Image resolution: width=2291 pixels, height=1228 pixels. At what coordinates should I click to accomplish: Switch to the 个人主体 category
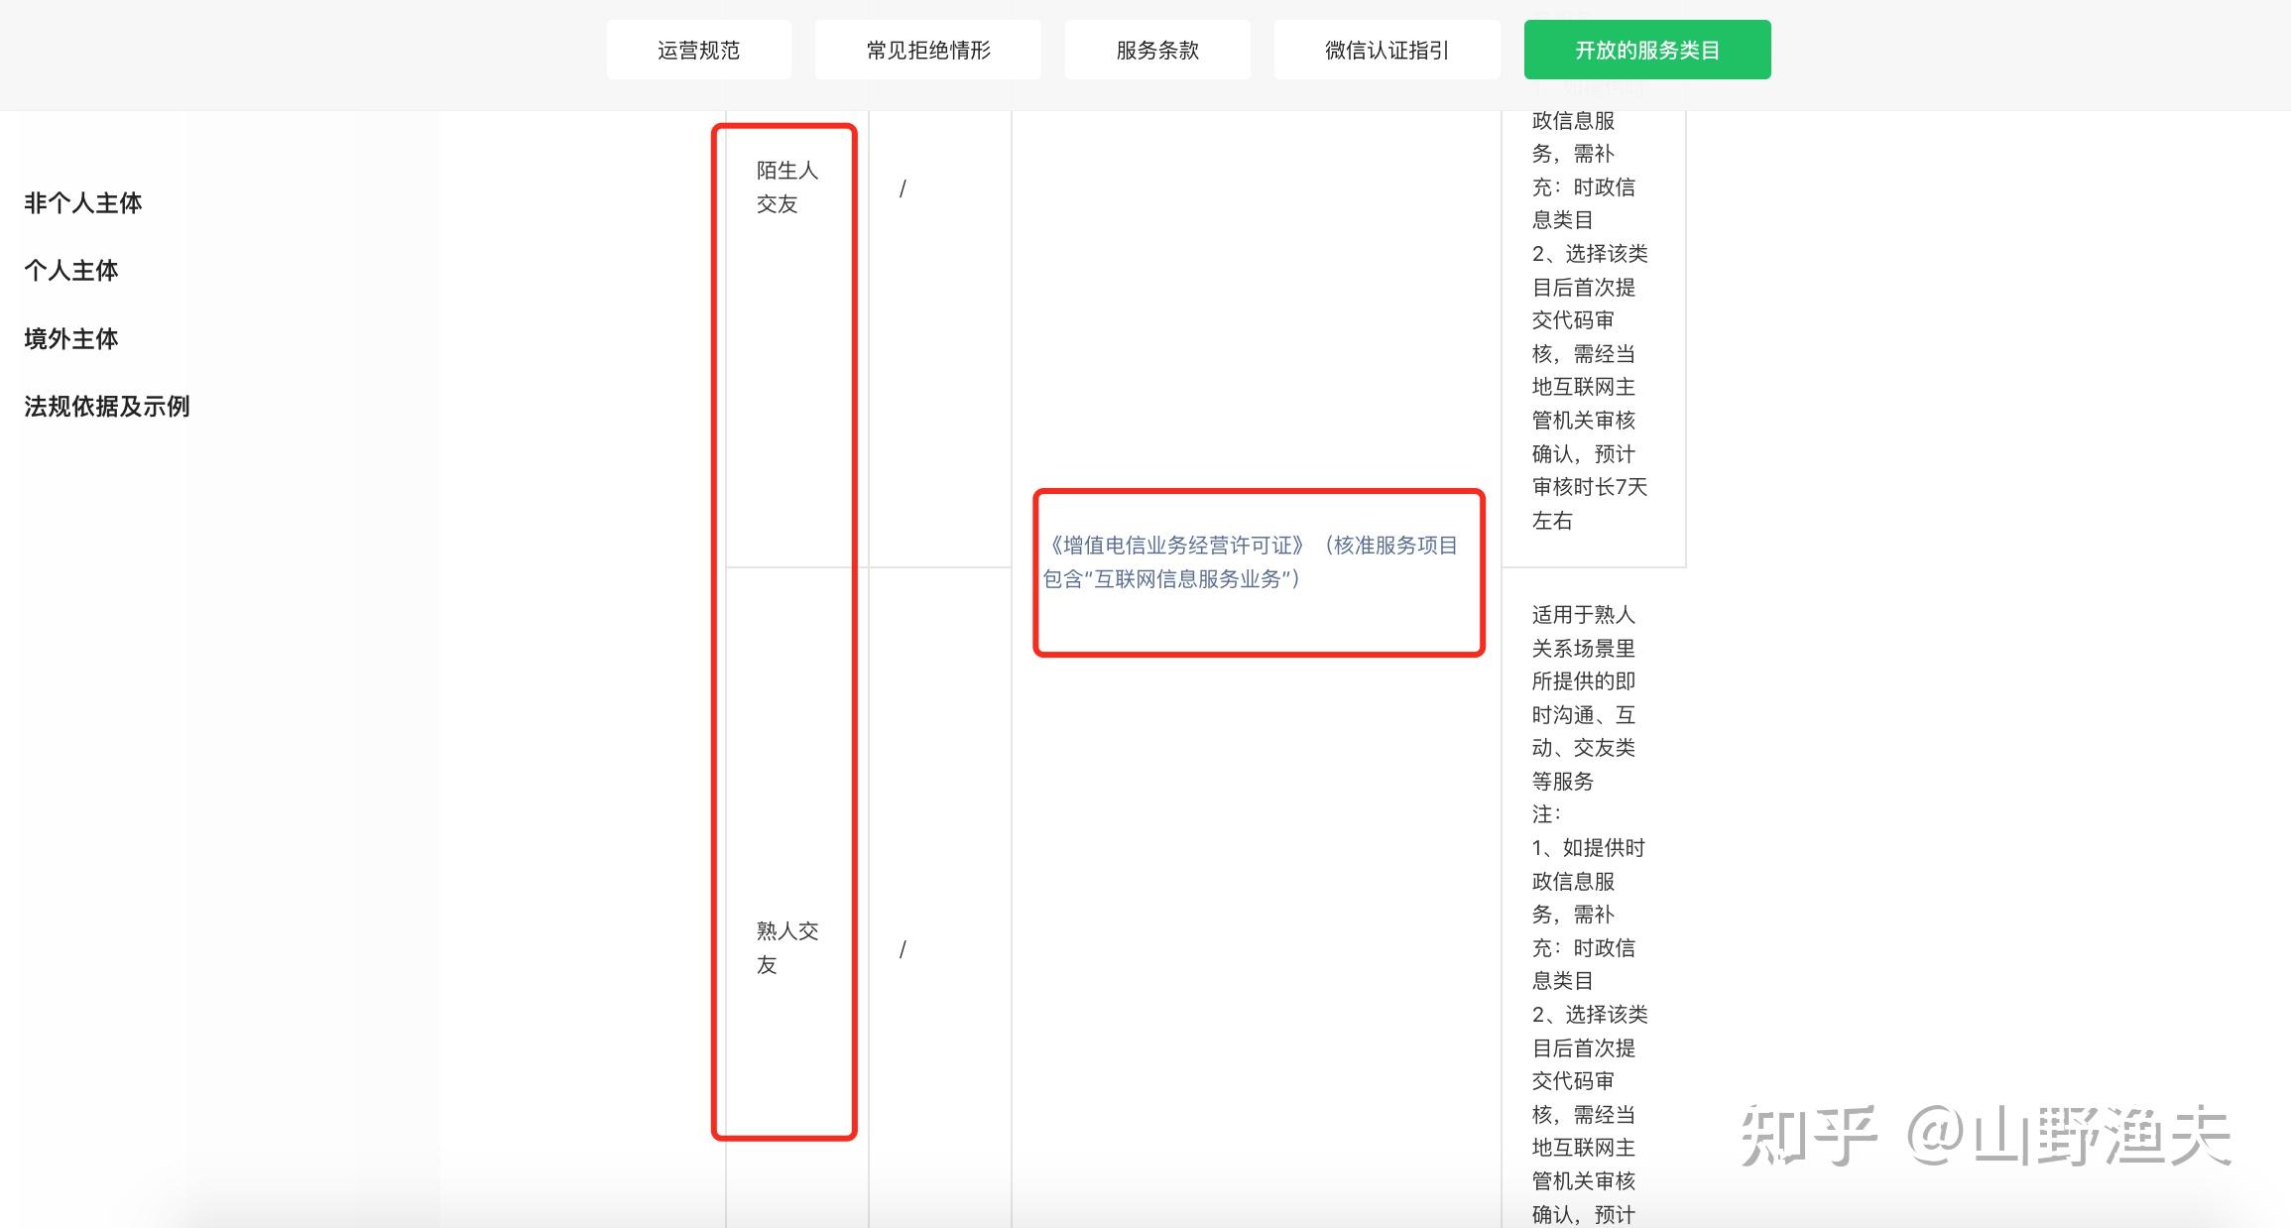tap(69, 270)
